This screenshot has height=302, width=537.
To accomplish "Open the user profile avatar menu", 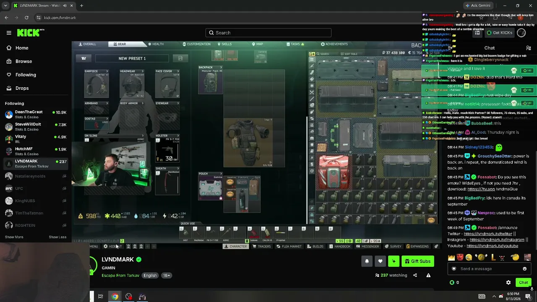I will (521, 33).
